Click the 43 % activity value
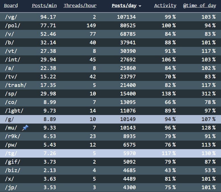This screenshot has height=192, width=221. [170, 170]
